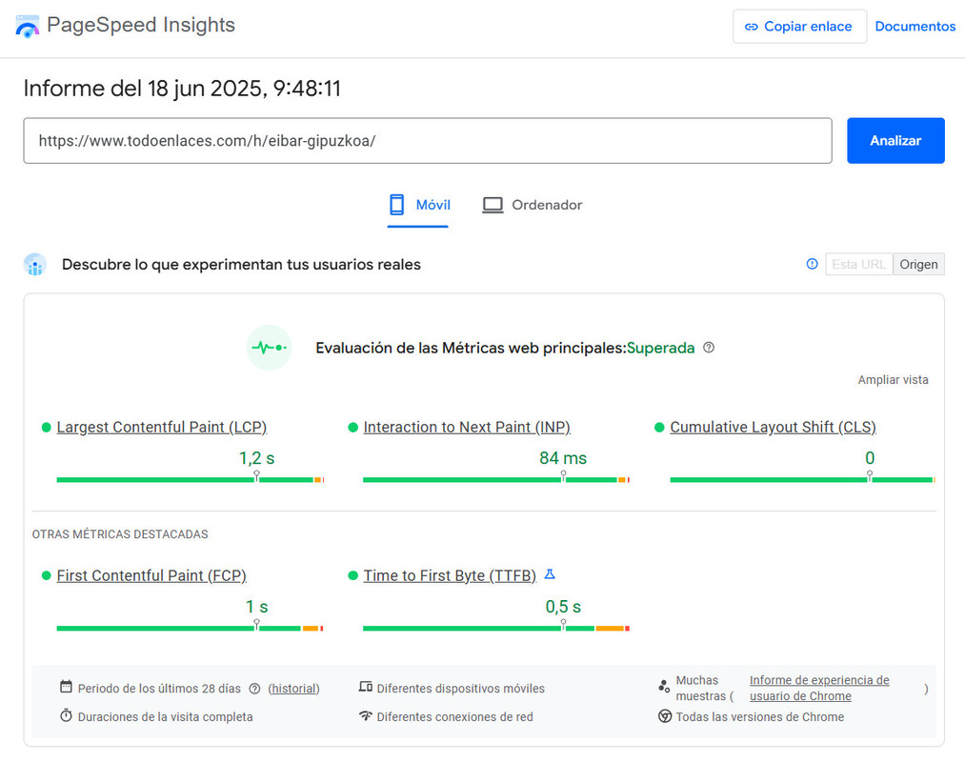Open the historial link
The width and height of the screenshot is (965, 762).
point(293,689)
